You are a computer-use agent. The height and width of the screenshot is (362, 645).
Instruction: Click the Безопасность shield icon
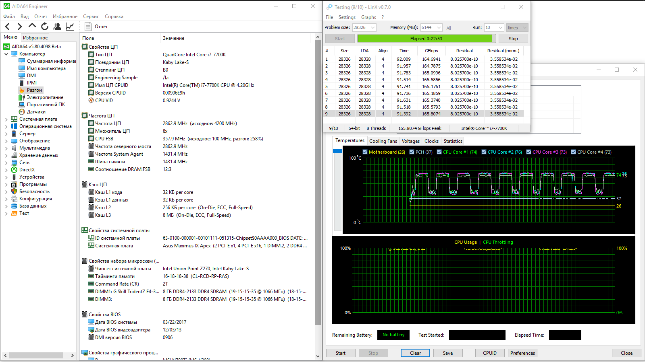click(14, 191)
